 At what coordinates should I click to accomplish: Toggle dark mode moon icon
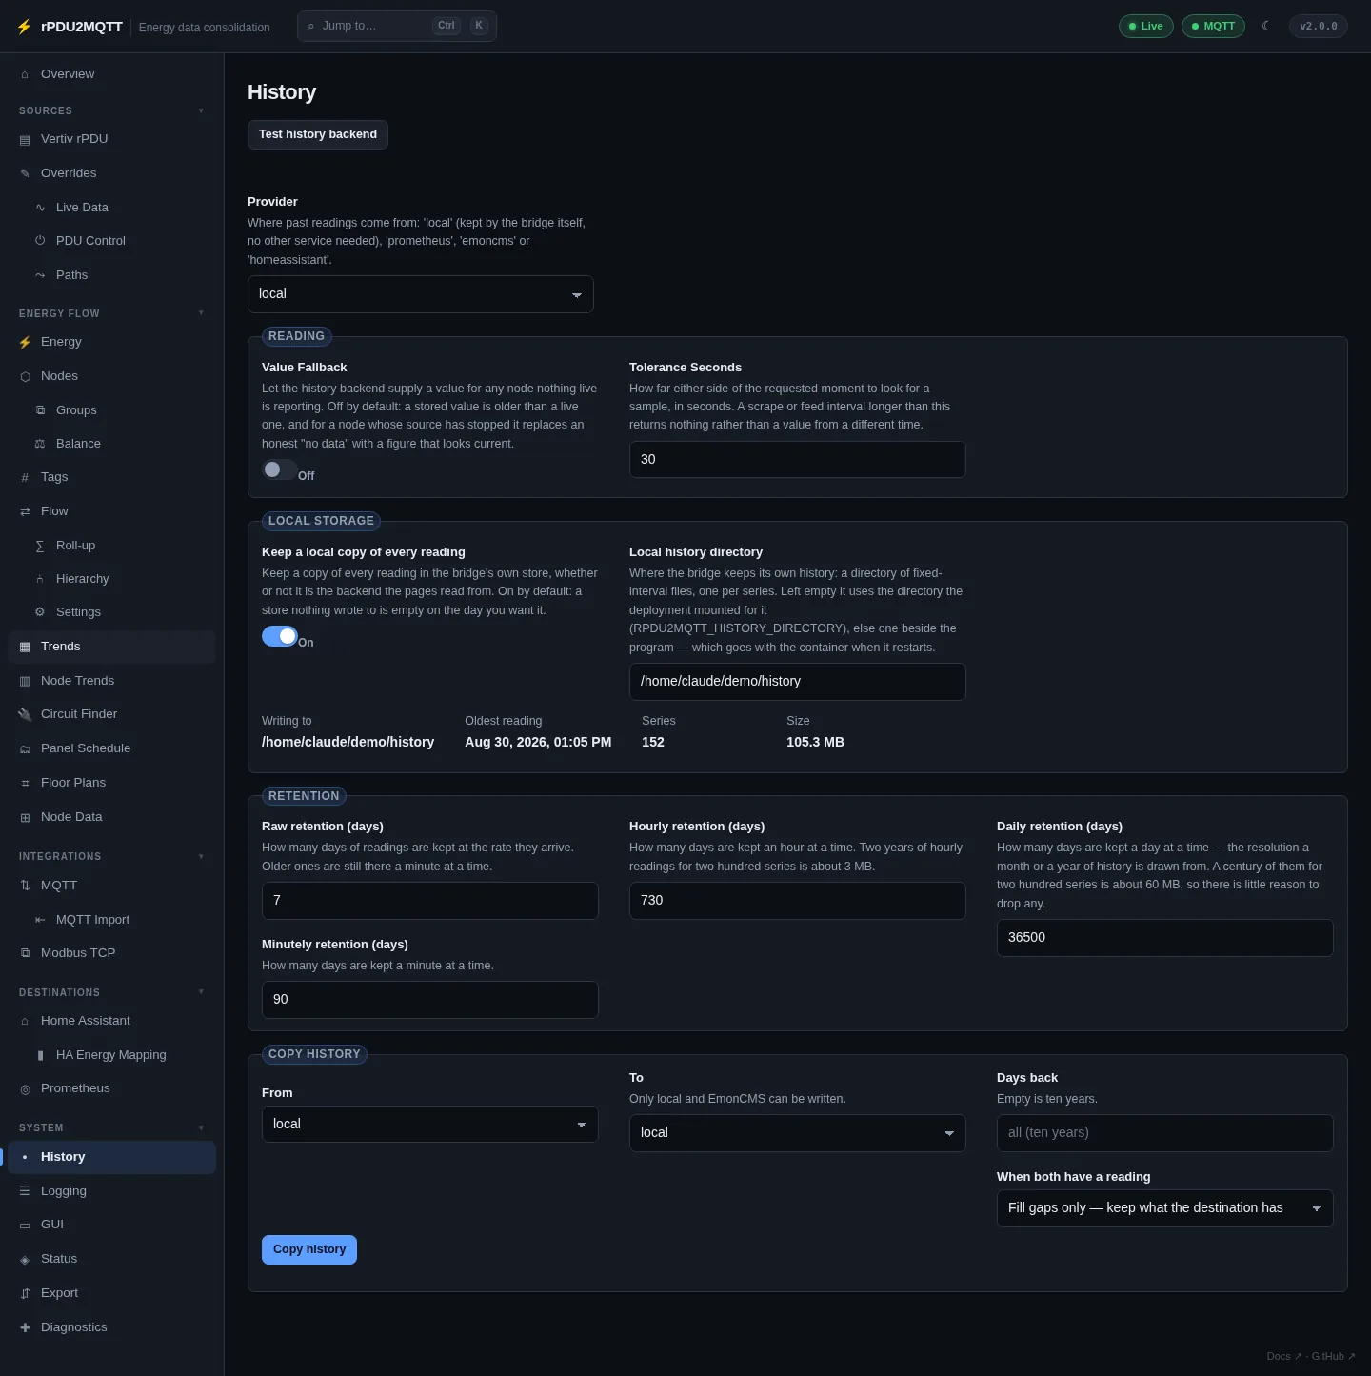click(1266, 26)
